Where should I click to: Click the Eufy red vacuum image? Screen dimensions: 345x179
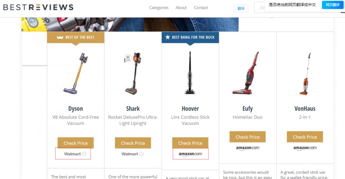(x=246, y=73)
